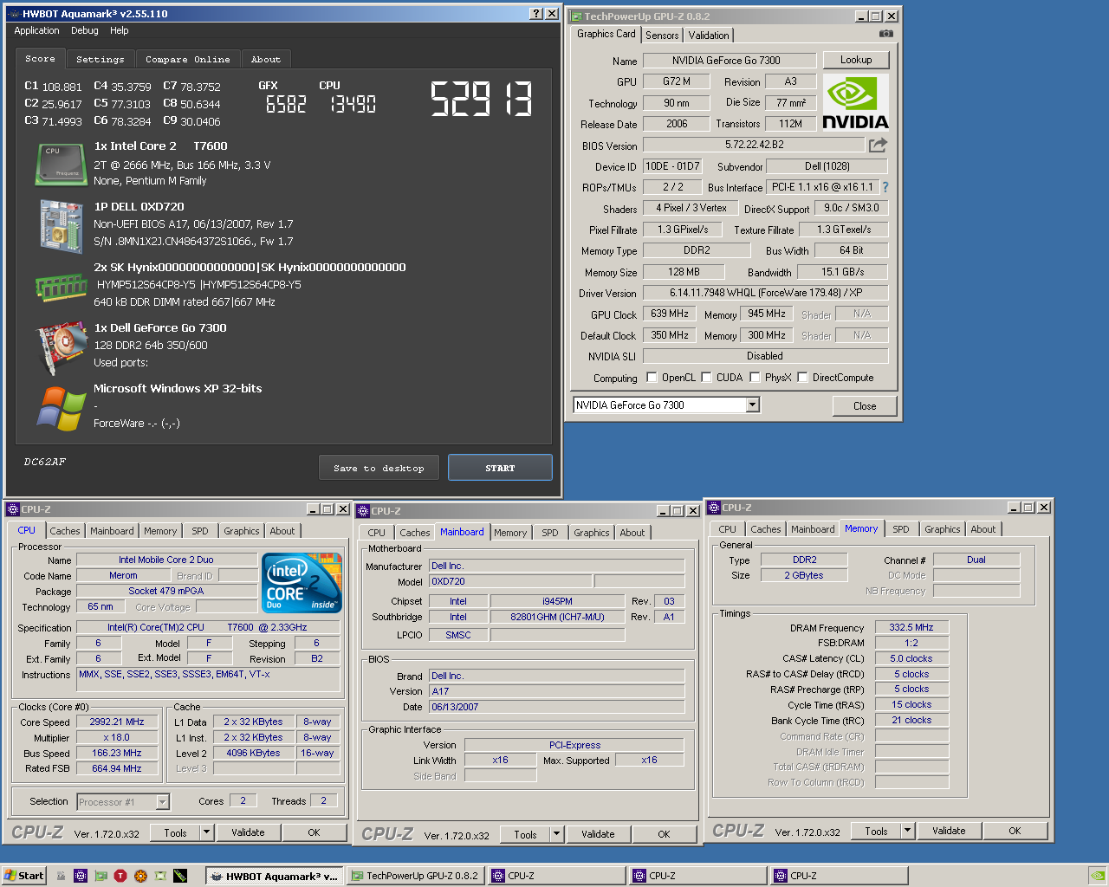Open GPU-Z screenshot camera icon
The height and width of the screenshot is (887, 1109).
(885, 34)
